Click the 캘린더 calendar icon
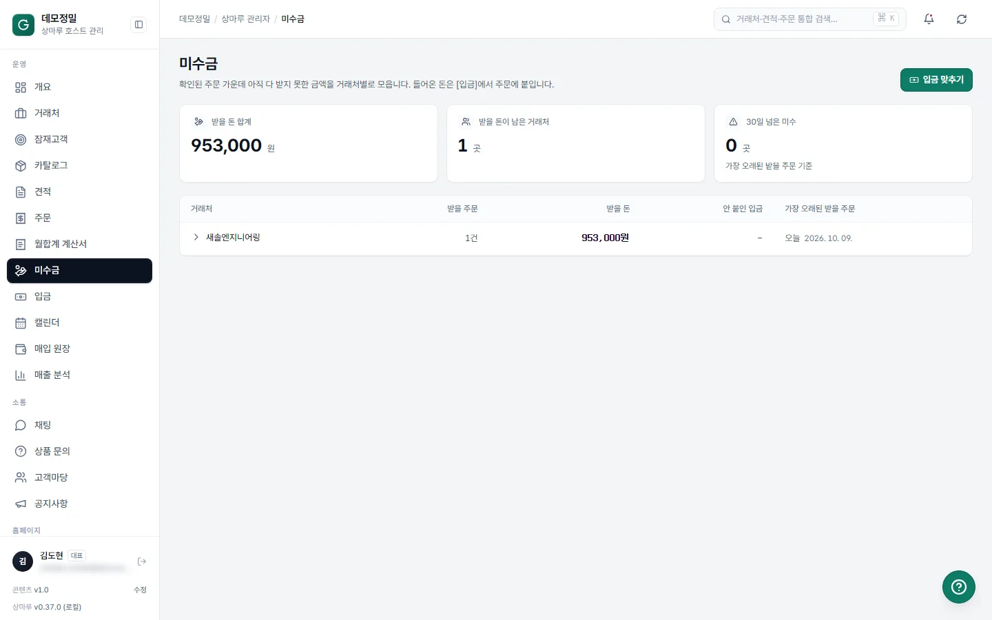 (x=21, y=323)
